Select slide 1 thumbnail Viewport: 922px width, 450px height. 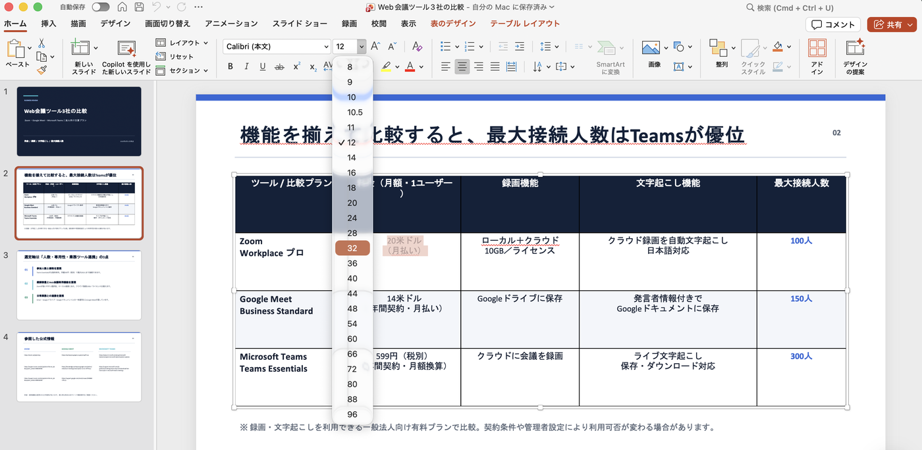79,121
